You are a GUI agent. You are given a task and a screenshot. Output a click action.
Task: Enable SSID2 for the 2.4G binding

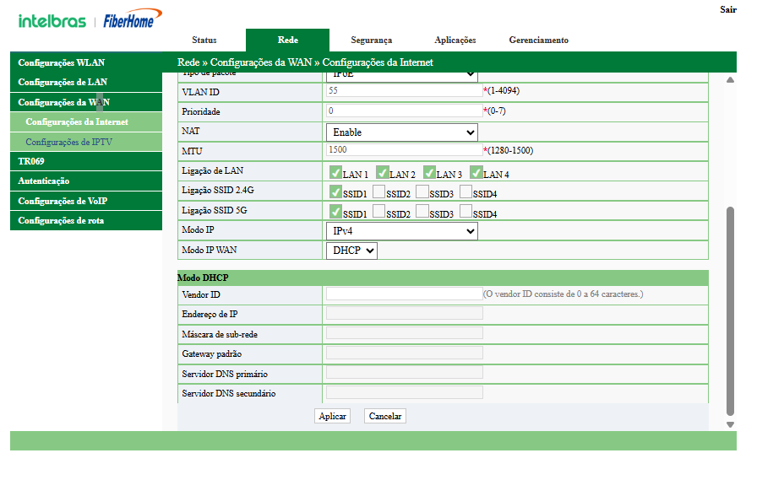[x=379, y=192]
